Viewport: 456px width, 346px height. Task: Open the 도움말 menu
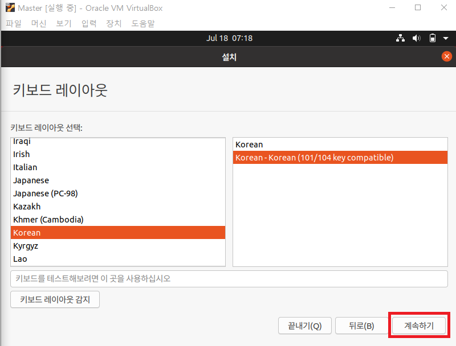[143, 23]
